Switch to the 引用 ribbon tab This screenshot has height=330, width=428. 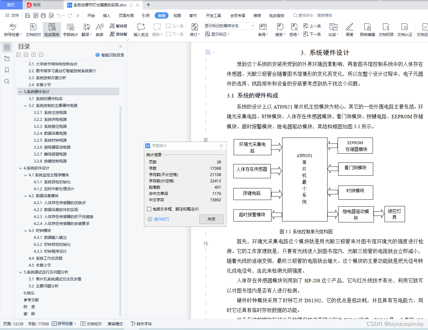click(x=146, y=15)
